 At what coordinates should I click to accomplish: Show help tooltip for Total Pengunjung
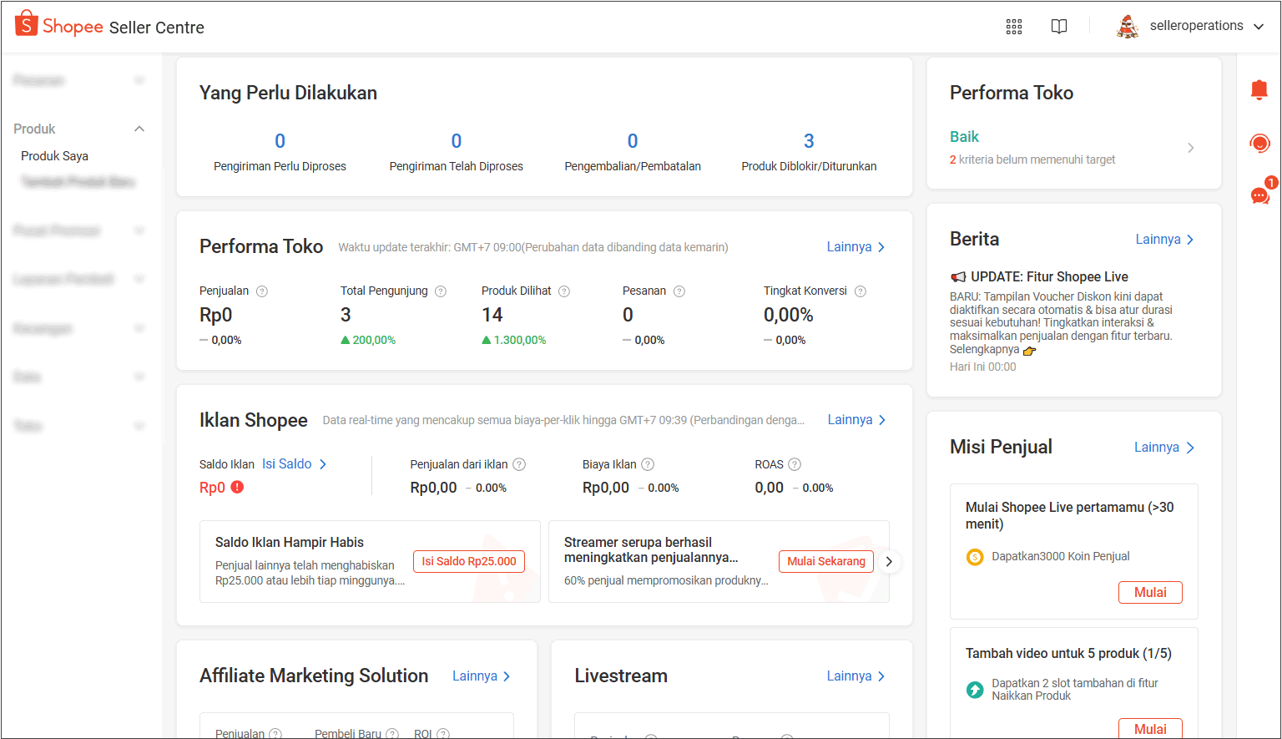(441, 291)
